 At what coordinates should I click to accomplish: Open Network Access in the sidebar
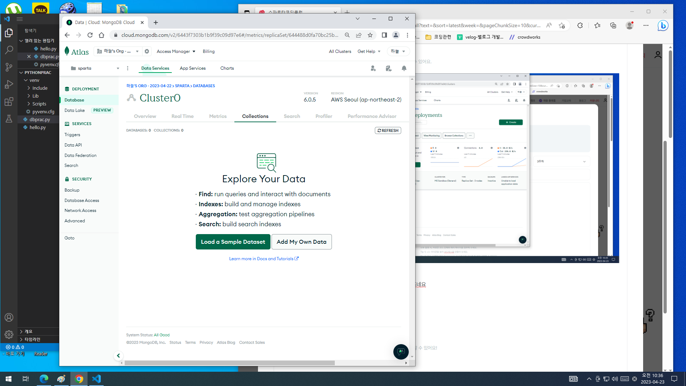(x=80, y=211)
